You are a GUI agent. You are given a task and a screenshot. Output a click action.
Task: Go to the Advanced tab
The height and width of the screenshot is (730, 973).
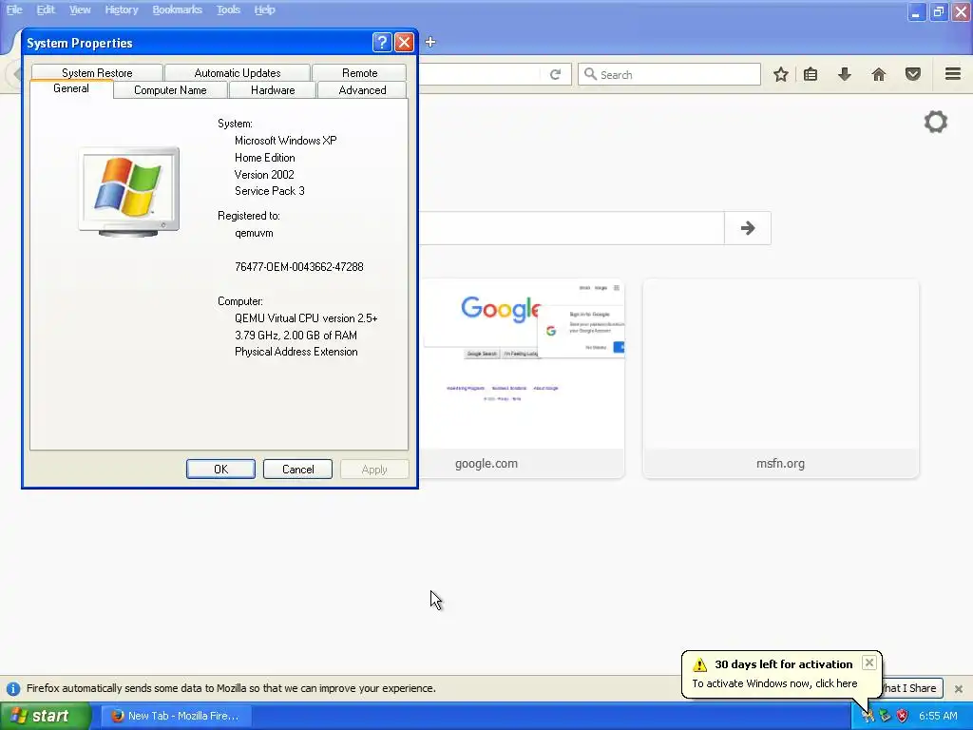362,90
